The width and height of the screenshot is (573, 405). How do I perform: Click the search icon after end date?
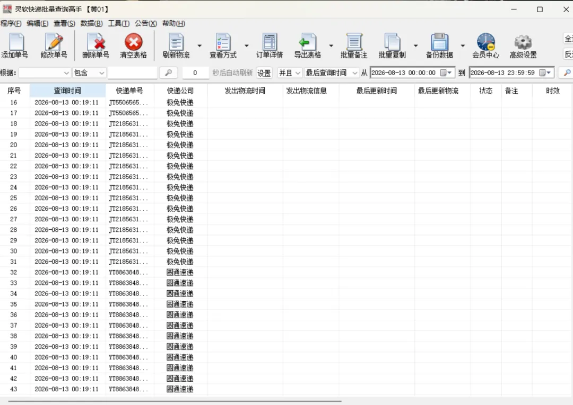coord(567,73)
